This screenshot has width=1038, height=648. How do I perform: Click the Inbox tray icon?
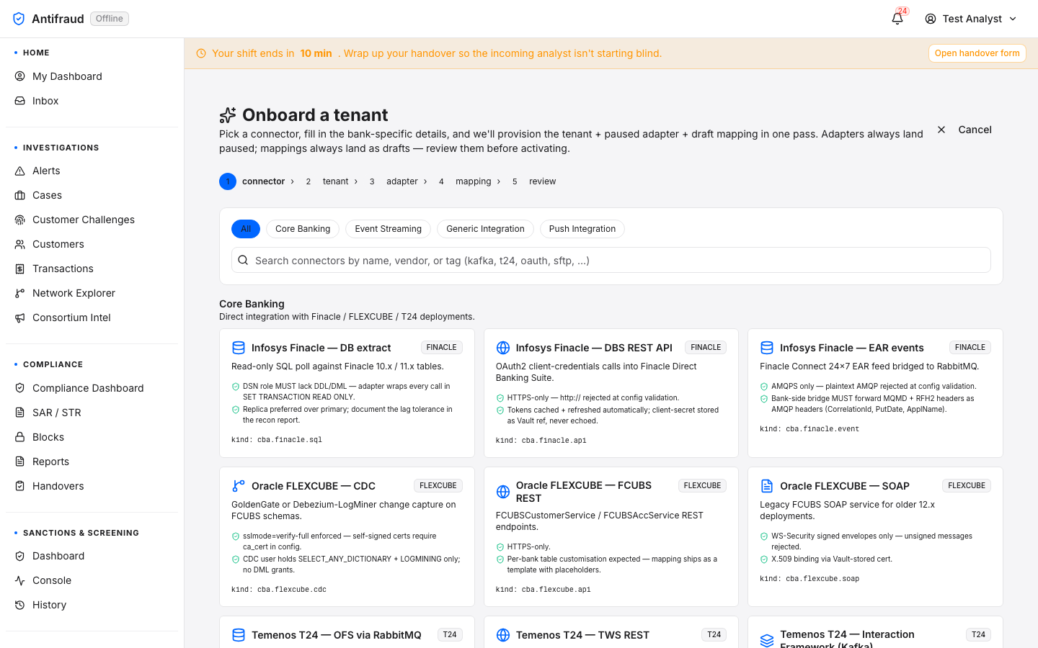(x=20, y=101)
